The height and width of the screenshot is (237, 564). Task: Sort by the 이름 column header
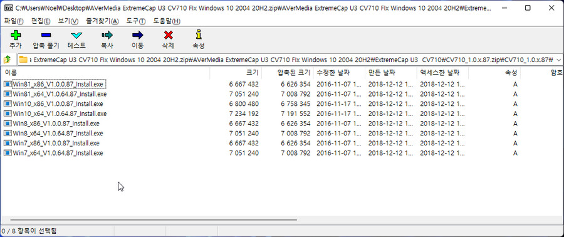[105, 73]
